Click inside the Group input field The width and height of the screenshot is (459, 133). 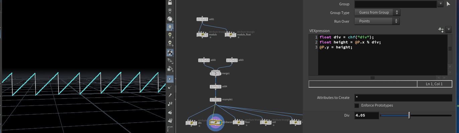tap(396, 4)
